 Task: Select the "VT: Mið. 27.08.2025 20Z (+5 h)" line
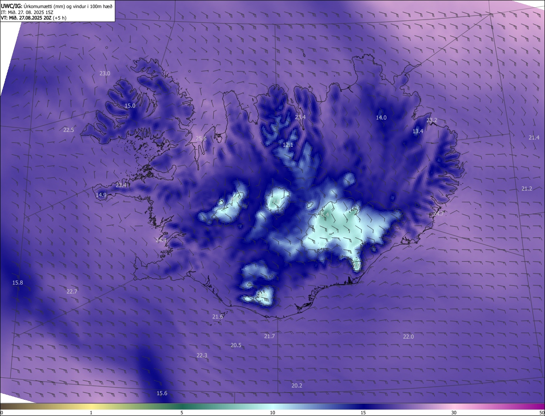[x=34, y=18]
